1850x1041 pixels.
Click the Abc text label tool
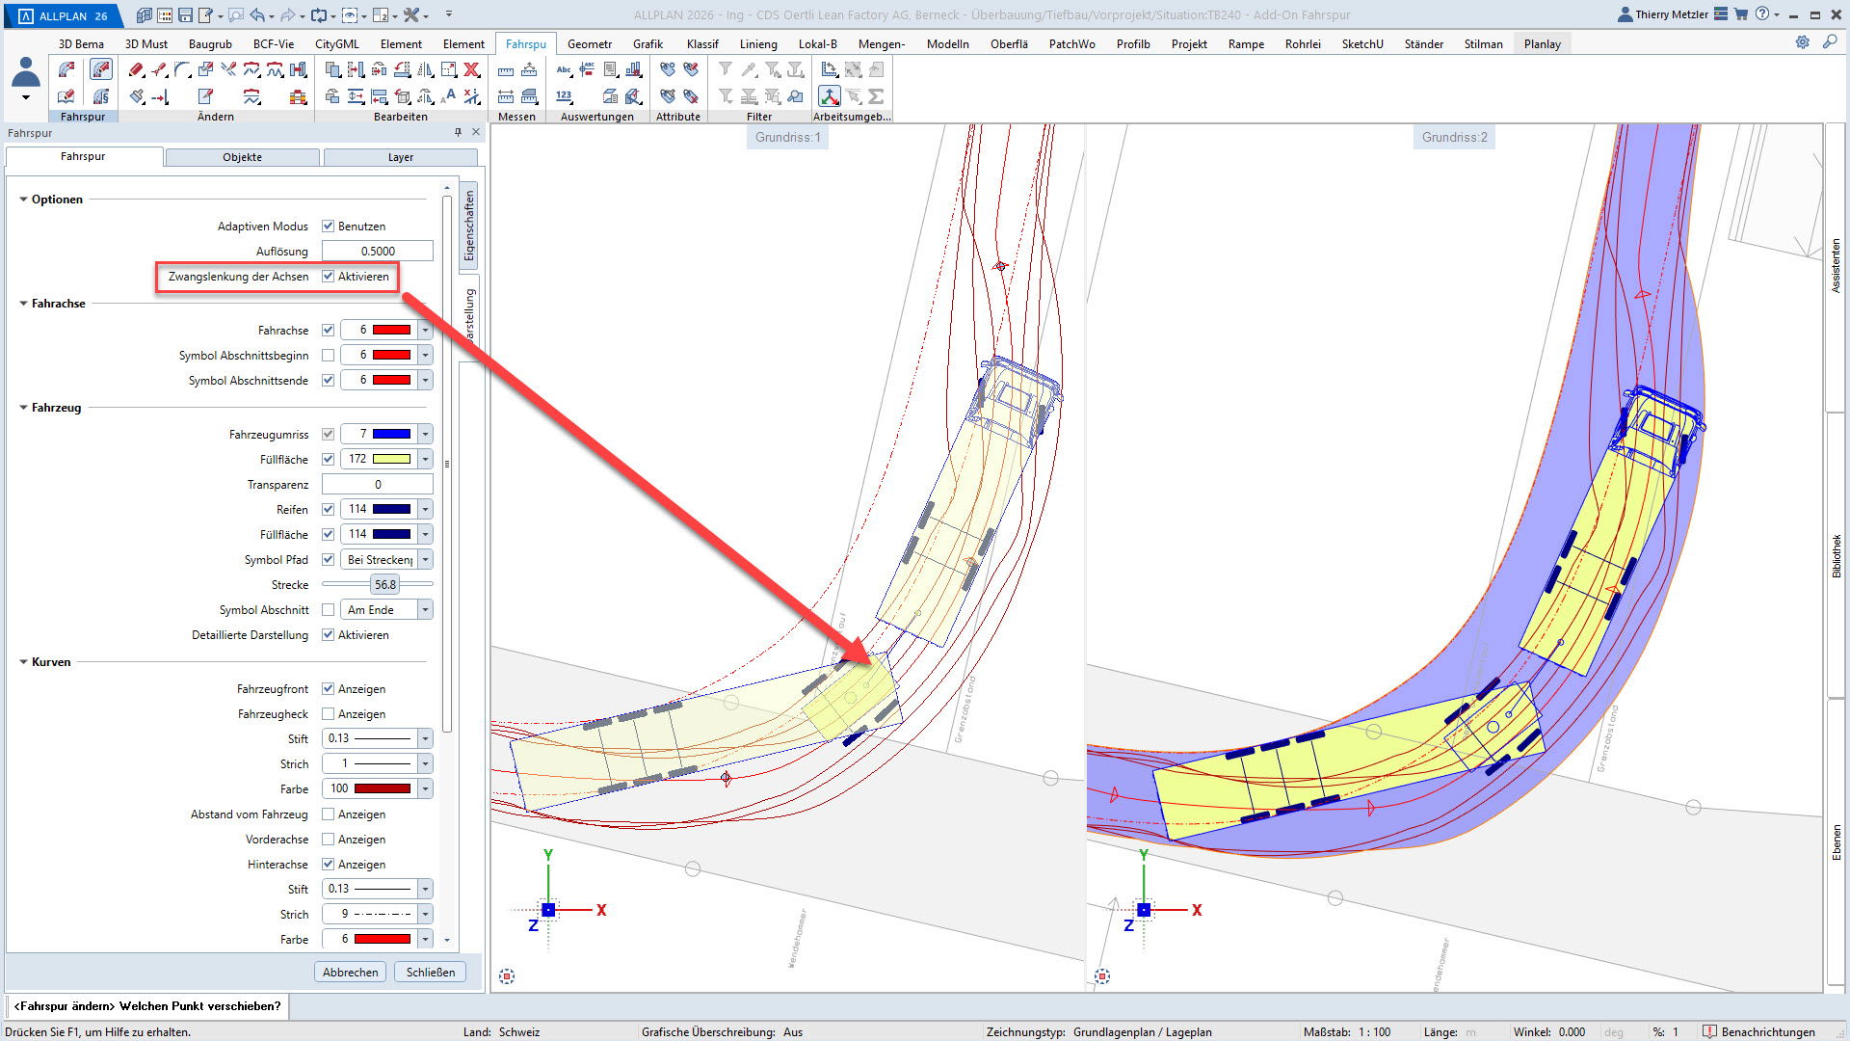click(564, 69)
